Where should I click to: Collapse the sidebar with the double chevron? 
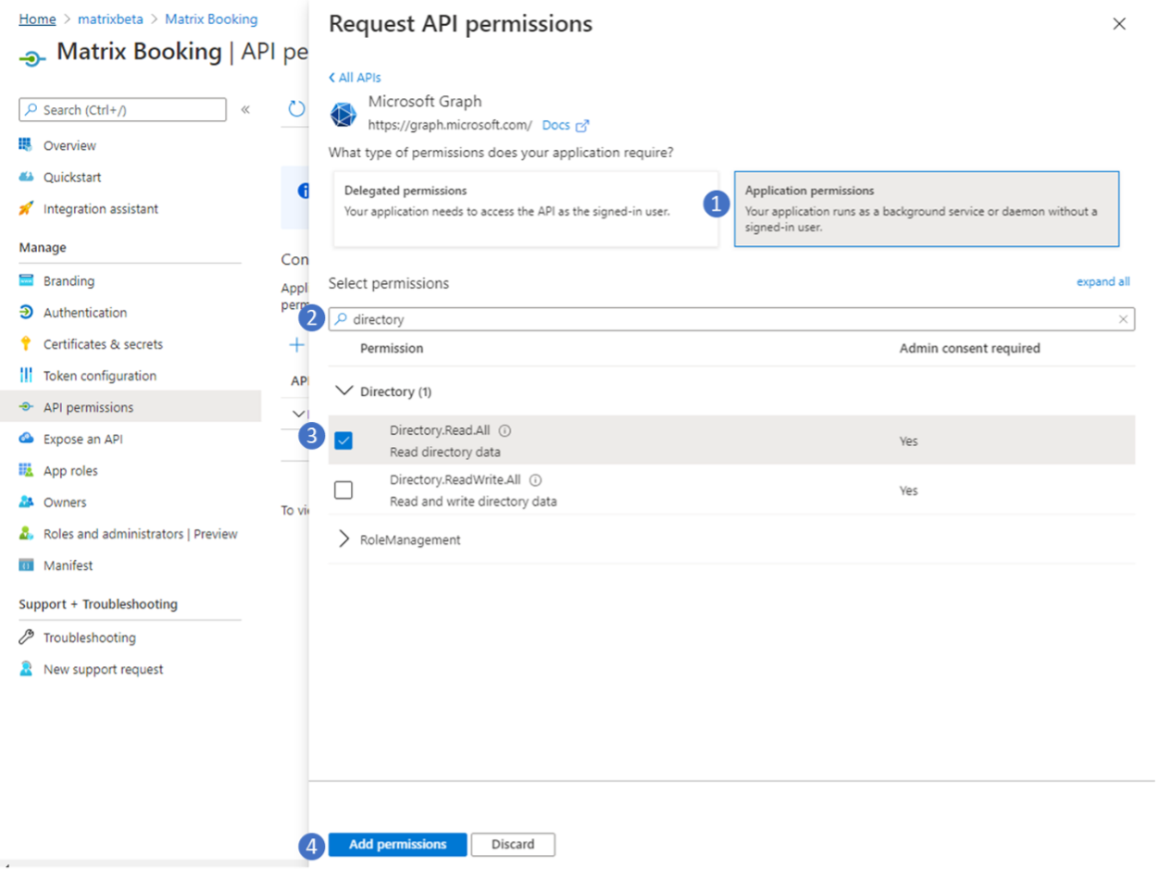point(245,109)
